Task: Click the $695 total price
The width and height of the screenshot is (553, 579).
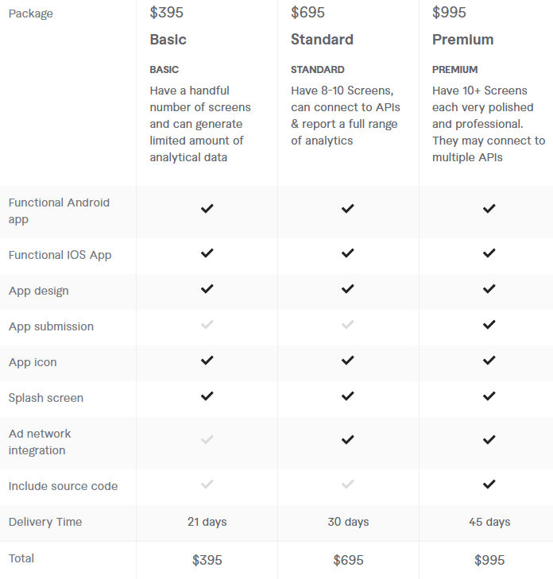Action: coord(348,560)
